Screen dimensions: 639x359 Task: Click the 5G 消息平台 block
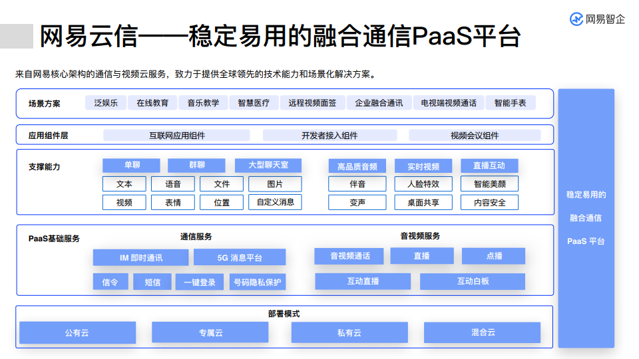[x=240, y=258]
